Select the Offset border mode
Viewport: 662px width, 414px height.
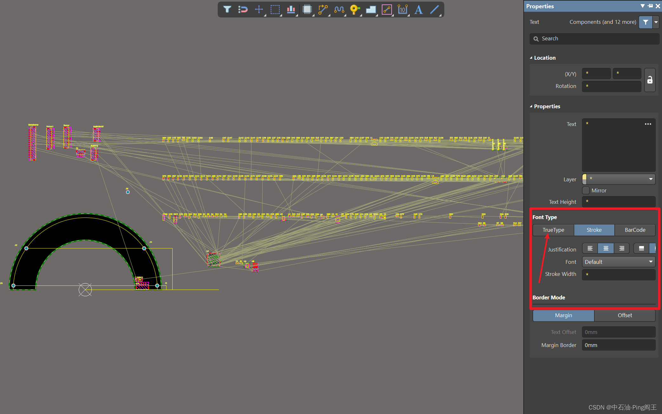pos(625,315)
